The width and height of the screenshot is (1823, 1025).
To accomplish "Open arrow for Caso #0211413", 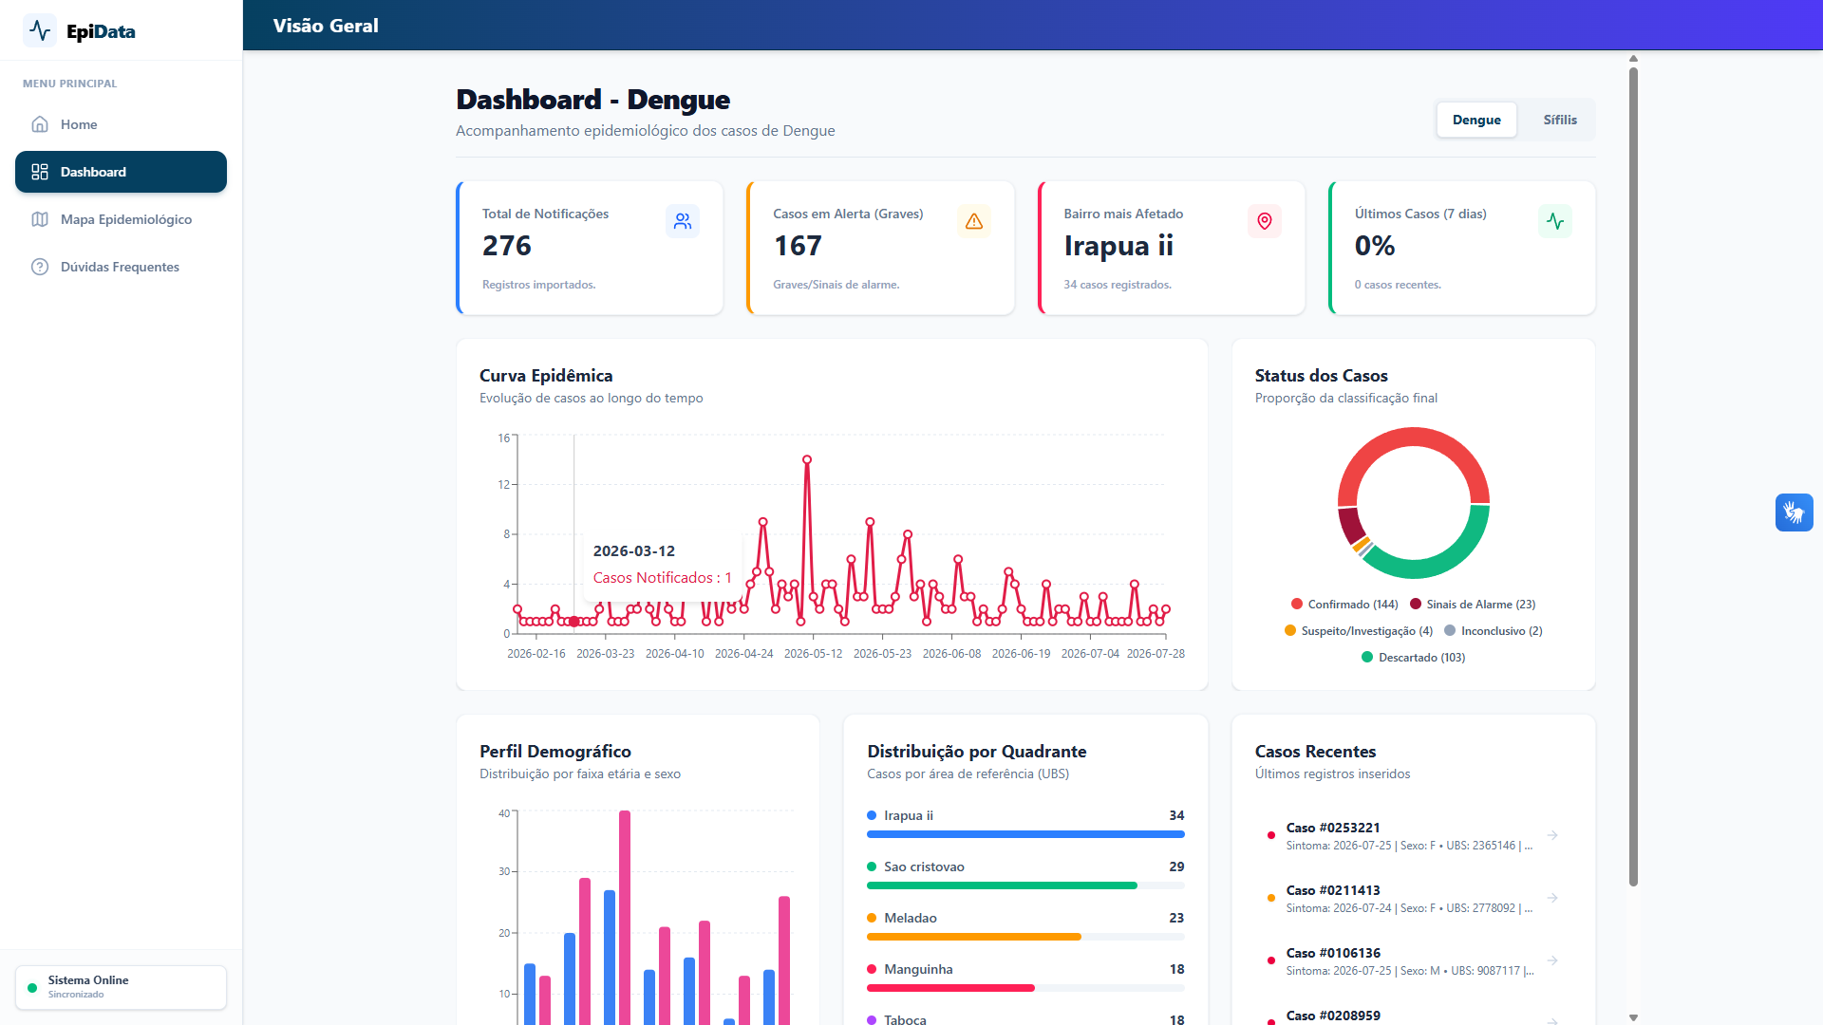I will [x=1552, y=898].
